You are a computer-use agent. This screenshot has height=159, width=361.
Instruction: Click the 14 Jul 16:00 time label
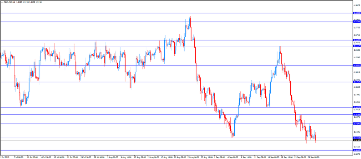[x=46, y=158]
